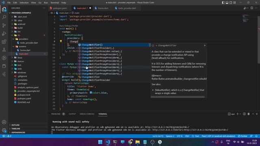Click the lightbulb code action icon
The height and width of the screenshot is (146, 260).
[x=61, y=41]
